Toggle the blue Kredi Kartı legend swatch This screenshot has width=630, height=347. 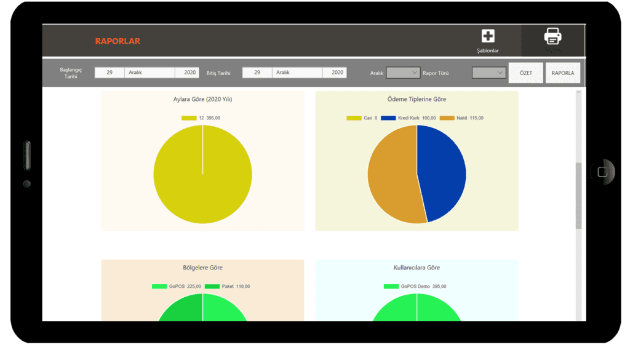pyautogui.click(x=388, y=118)
